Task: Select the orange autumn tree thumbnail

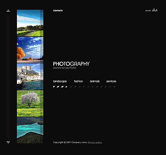Action: coord(30,50)
